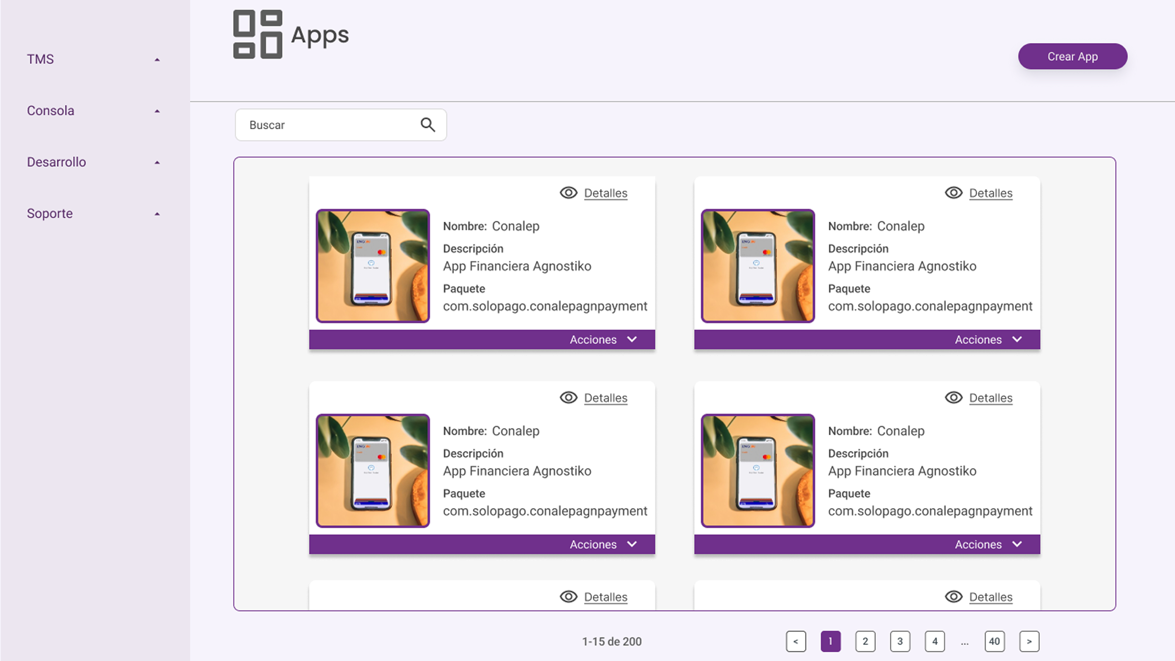Open Detalles link on top-right card
The height and width of the screenshot is (661, 1175).
[x=991, y=193]
